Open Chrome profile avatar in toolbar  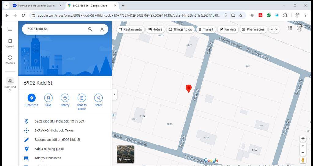(297, 15)
